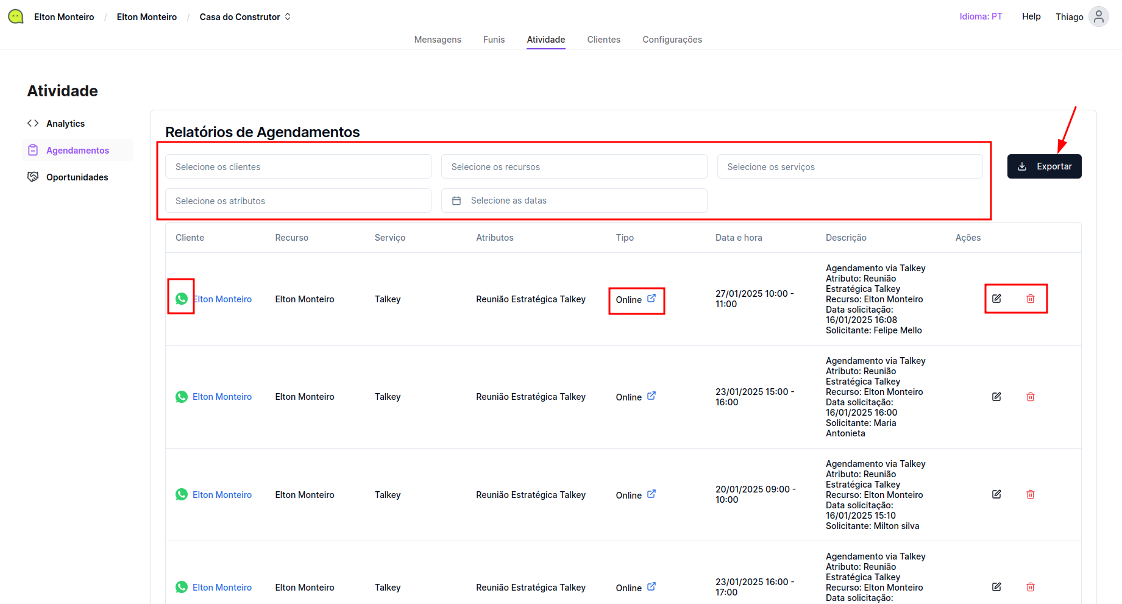Open Oportunidades in the sidebar
This screenshot has width=1122, height=604.
point(77,177)
